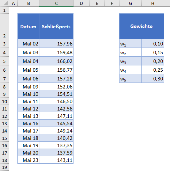Click the price 142,56

(x=56, y=108)
